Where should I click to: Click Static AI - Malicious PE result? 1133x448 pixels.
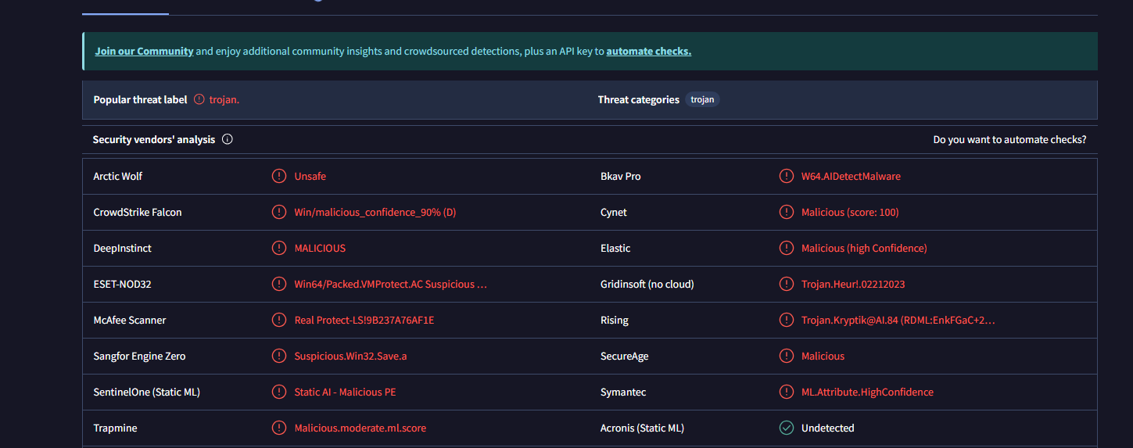[x=346, y=392]
